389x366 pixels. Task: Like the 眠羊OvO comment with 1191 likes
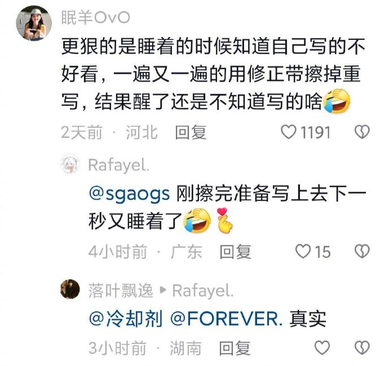click(x=289, y=132)
